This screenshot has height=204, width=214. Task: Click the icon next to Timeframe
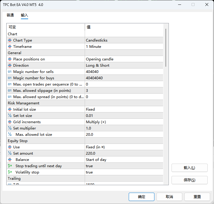[x=10, y=47]
